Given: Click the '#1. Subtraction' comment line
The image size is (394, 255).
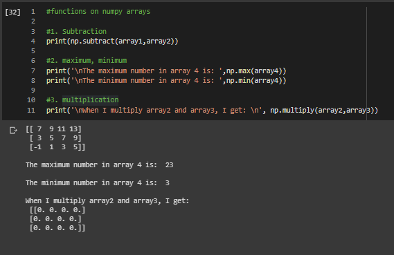Looking at the screenshot, I should click(76, 31).
